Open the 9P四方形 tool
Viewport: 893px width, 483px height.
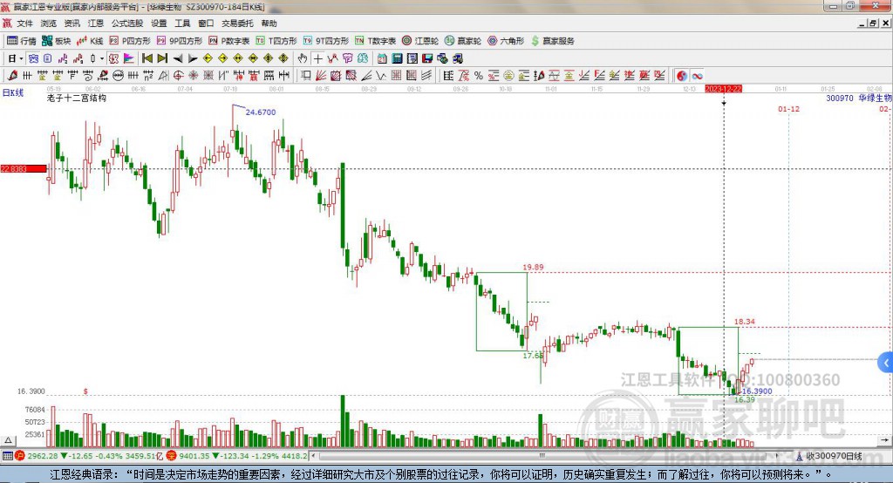click(x=180, y=40)
